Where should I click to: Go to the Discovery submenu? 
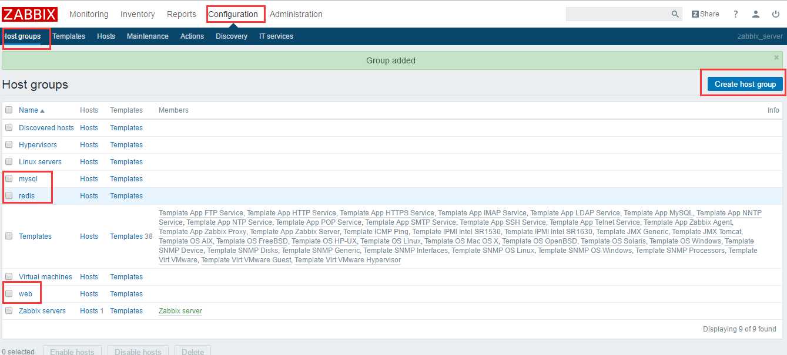232,36
